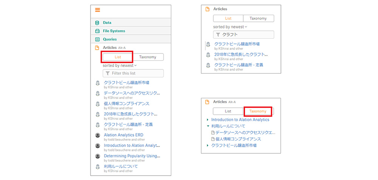Click avatar beside Alation Analytics ERD
Image resolution: width=378 pixels, height=180 pixels.
pyautogui.click(x=97, y=135)
